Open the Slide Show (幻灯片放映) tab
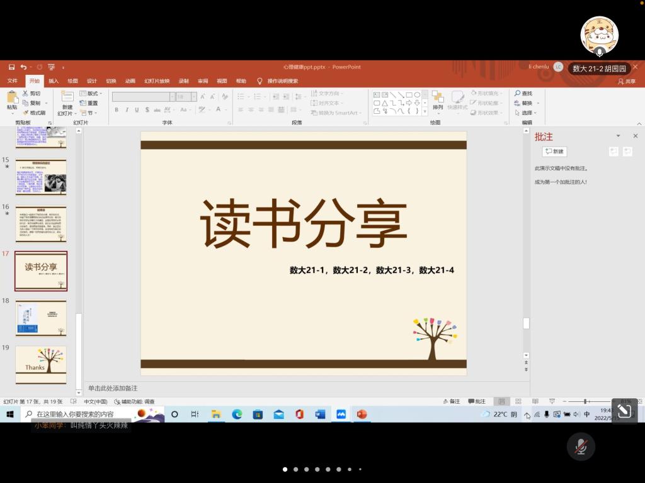 157,81
